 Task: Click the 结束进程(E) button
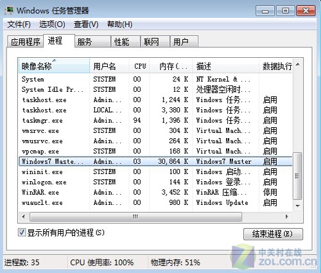273,234
